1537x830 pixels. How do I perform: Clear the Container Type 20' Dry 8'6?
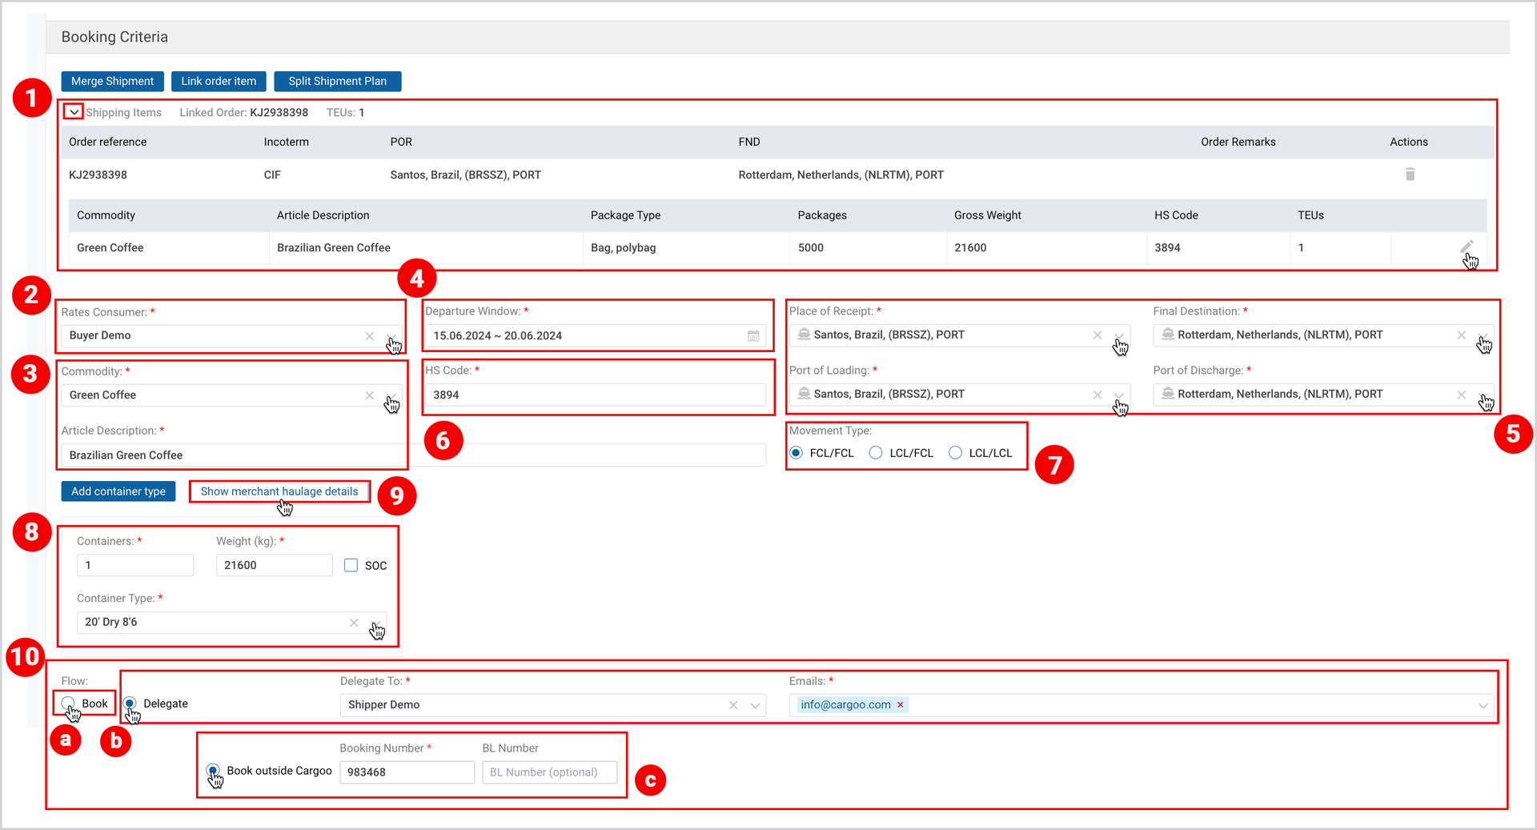coord(354,623)
